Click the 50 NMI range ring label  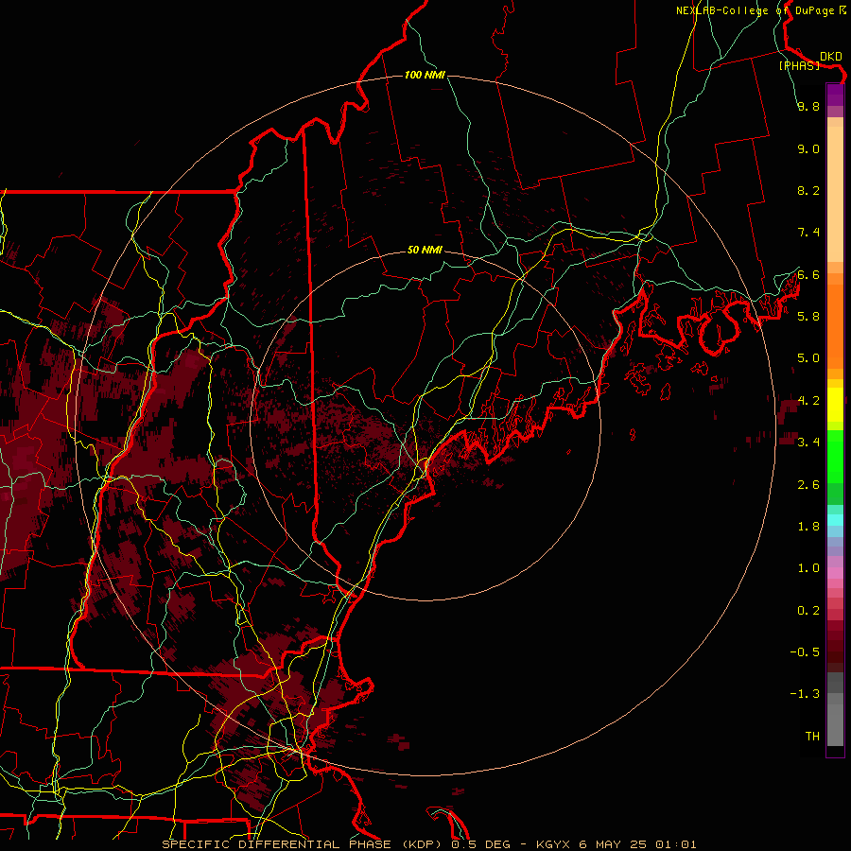425,250
